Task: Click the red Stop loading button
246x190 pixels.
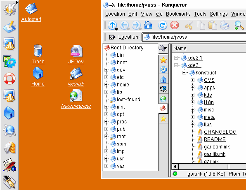Action: coord(175,25)
